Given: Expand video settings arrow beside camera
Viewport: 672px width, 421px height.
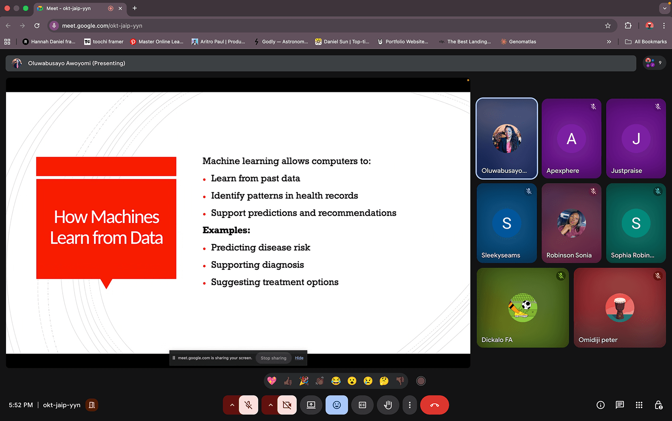Looking at the screenshot, I should pyautogui.click(x=270, y=405).
